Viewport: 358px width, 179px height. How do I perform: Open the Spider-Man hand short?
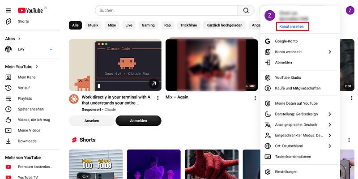tap(212, 164)
